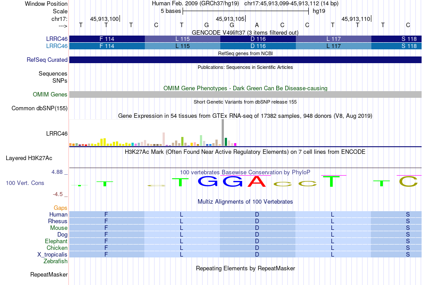Image resolution: width=422 pixels, height=285 pixels.
Task: Click the OMIM Gene Phenotypes track title
Action: [x=245, y=88]
